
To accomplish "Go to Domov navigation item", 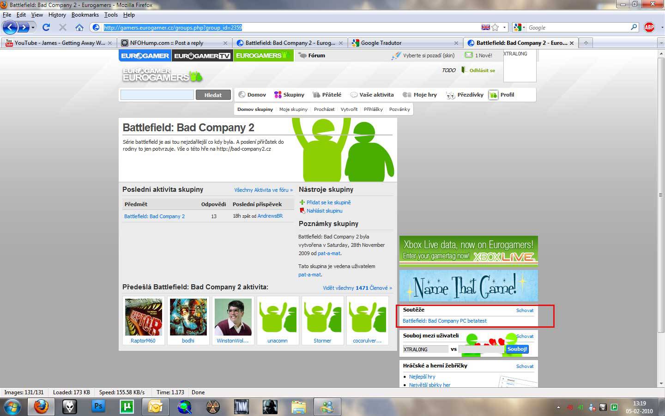I will tap(252, 95).
